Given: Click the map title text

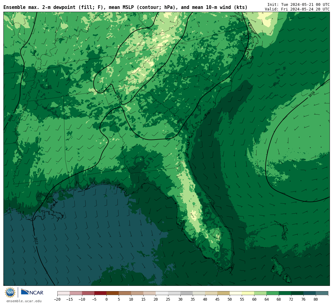Looking at the screenshot, I should (125, 7).
